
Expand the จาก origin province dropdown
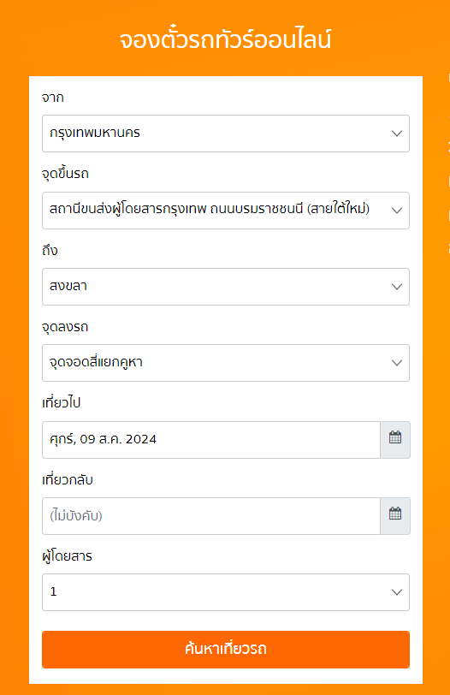(x=226, y=134)
